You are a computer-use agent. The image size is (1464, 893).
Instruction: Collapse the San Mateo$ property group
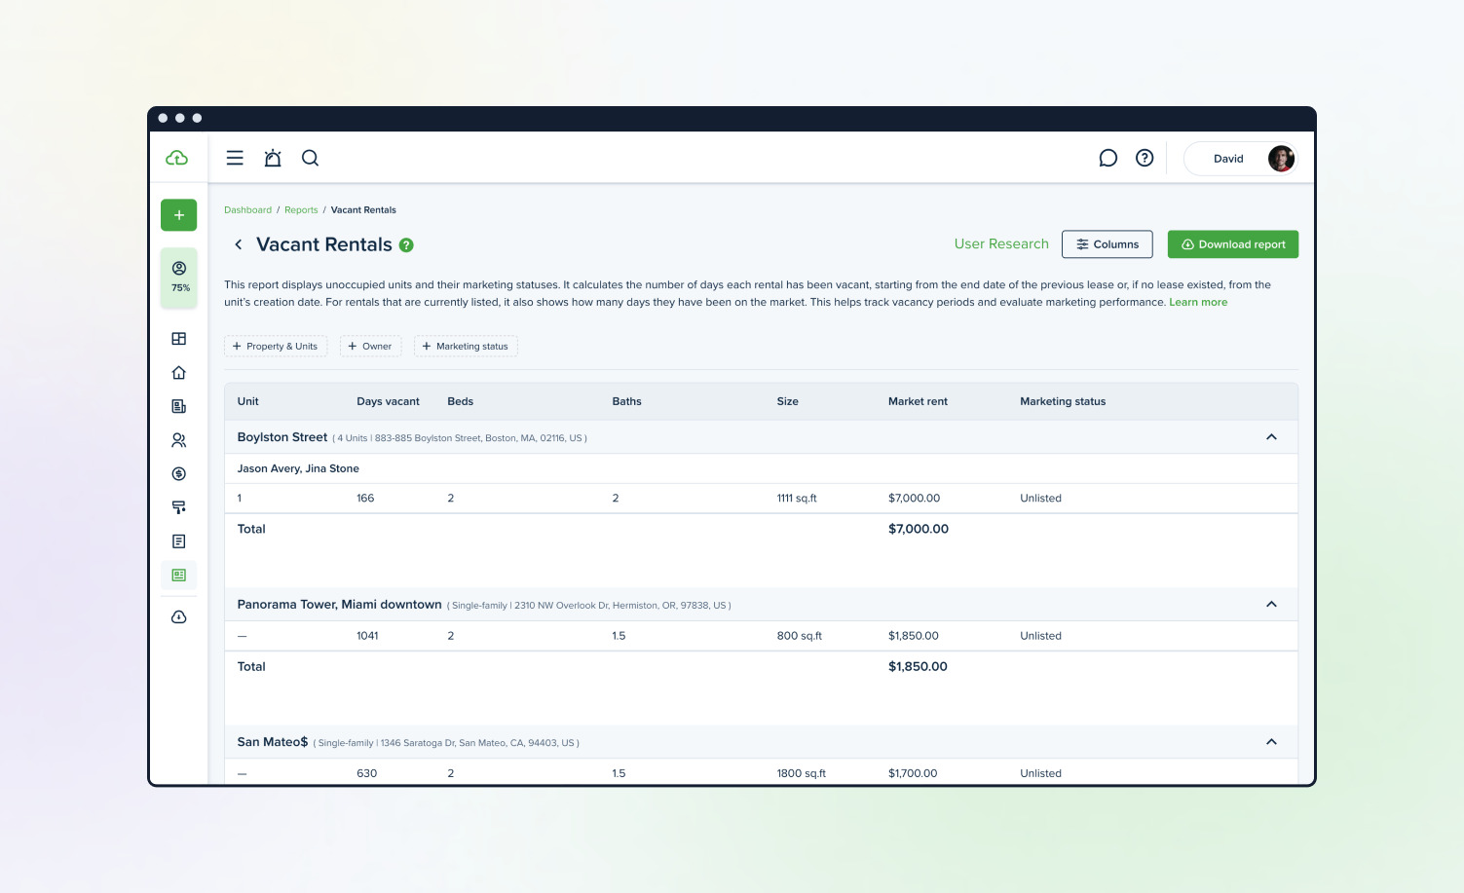click(x=1271, y=742)
